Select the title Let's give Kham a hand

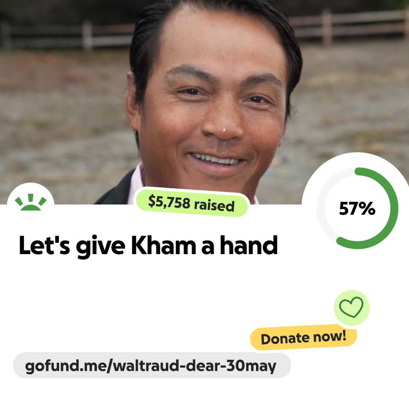(x=148, y=246)
